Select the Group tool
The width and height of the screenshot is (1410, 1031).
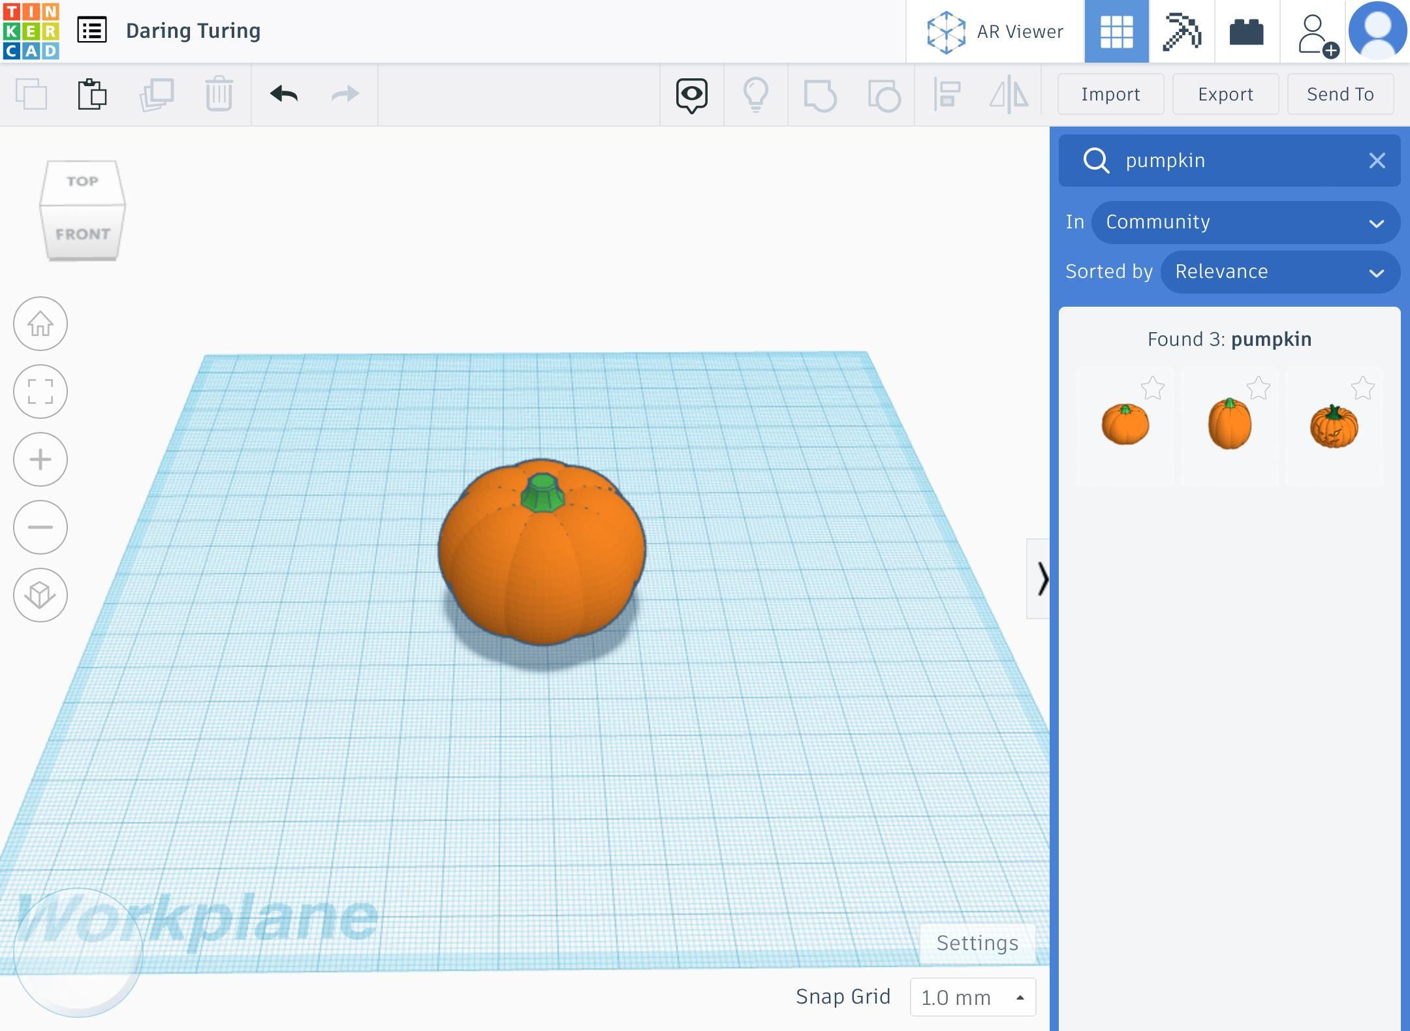pos(821,95)
